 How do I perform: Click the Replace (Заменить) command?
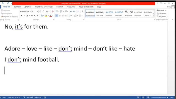point(161,13)
